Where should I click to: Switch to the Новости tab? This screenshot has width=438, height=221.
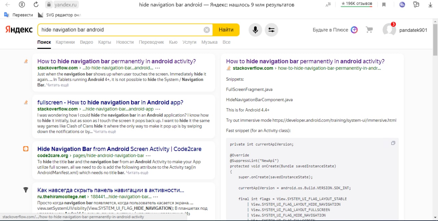[x=125, y=42]
